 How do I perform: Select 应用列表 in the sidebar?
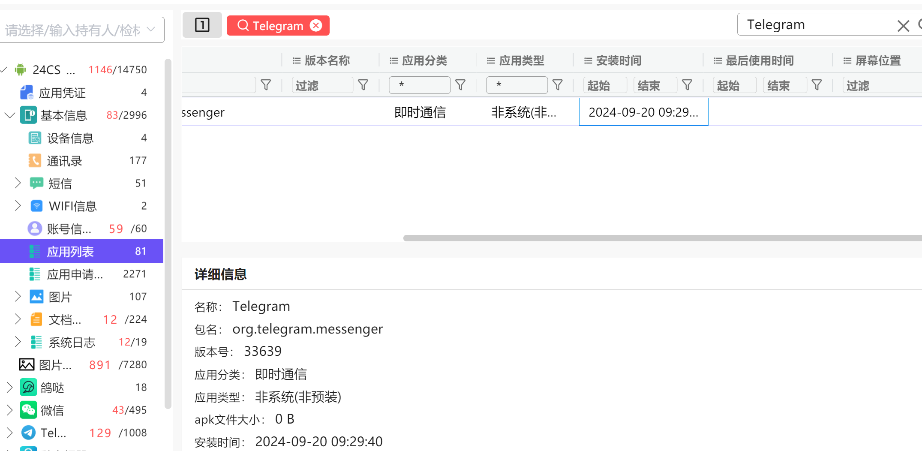coord(70,251)
